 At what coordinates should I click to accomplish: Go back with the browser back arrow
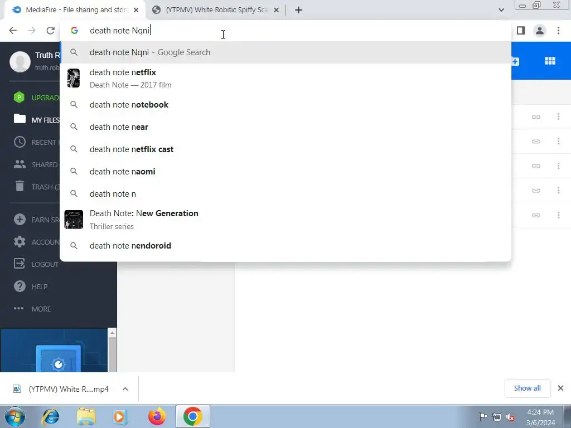(x=13, y=31)
